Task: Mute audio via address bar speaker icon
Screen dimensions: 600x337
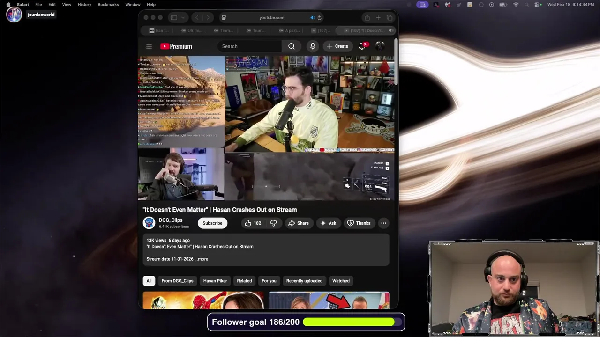Action: (313, 18)
